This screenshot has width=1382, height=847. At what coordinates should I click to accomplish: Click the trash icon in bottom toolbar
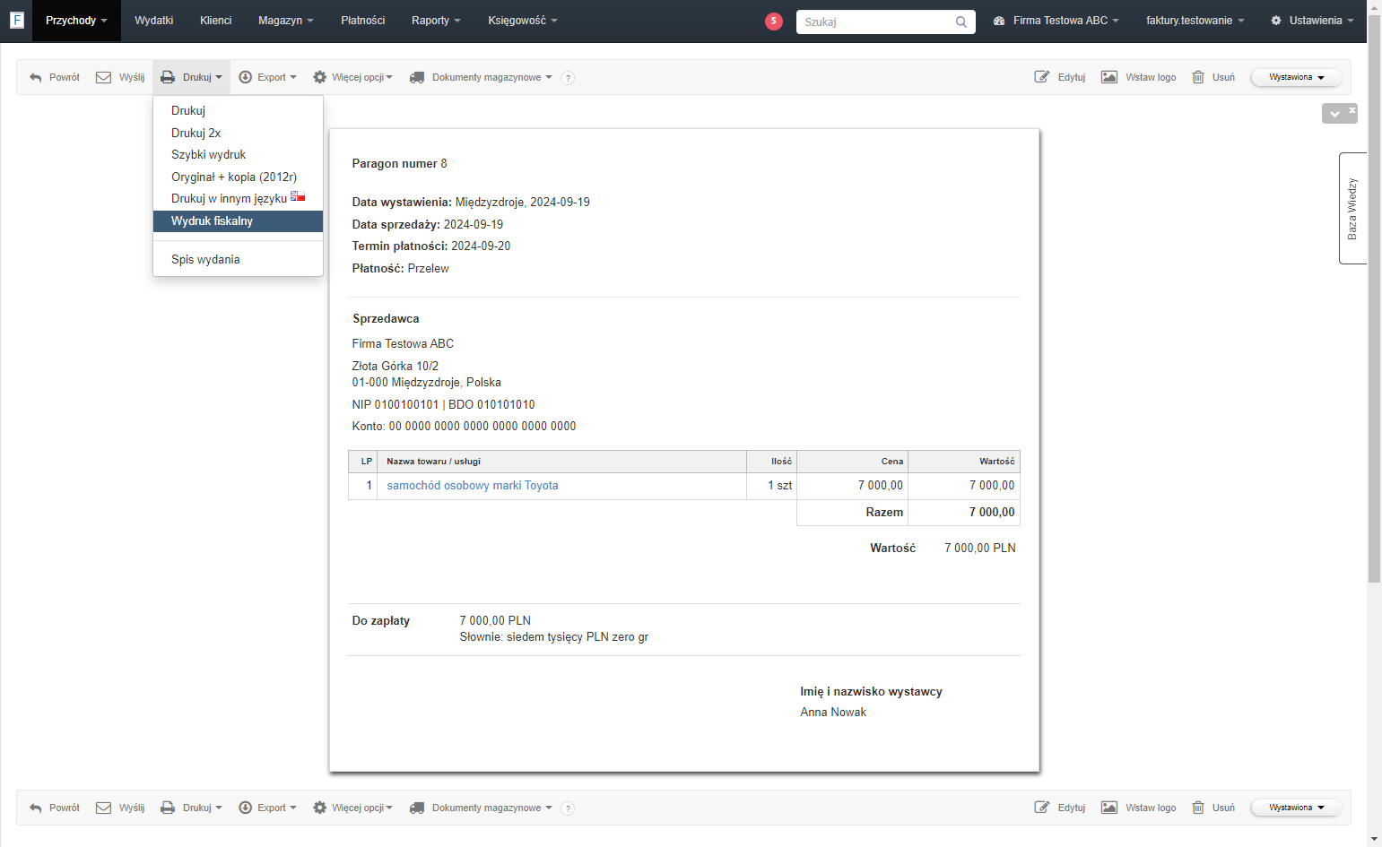[x=1198, y=808]
